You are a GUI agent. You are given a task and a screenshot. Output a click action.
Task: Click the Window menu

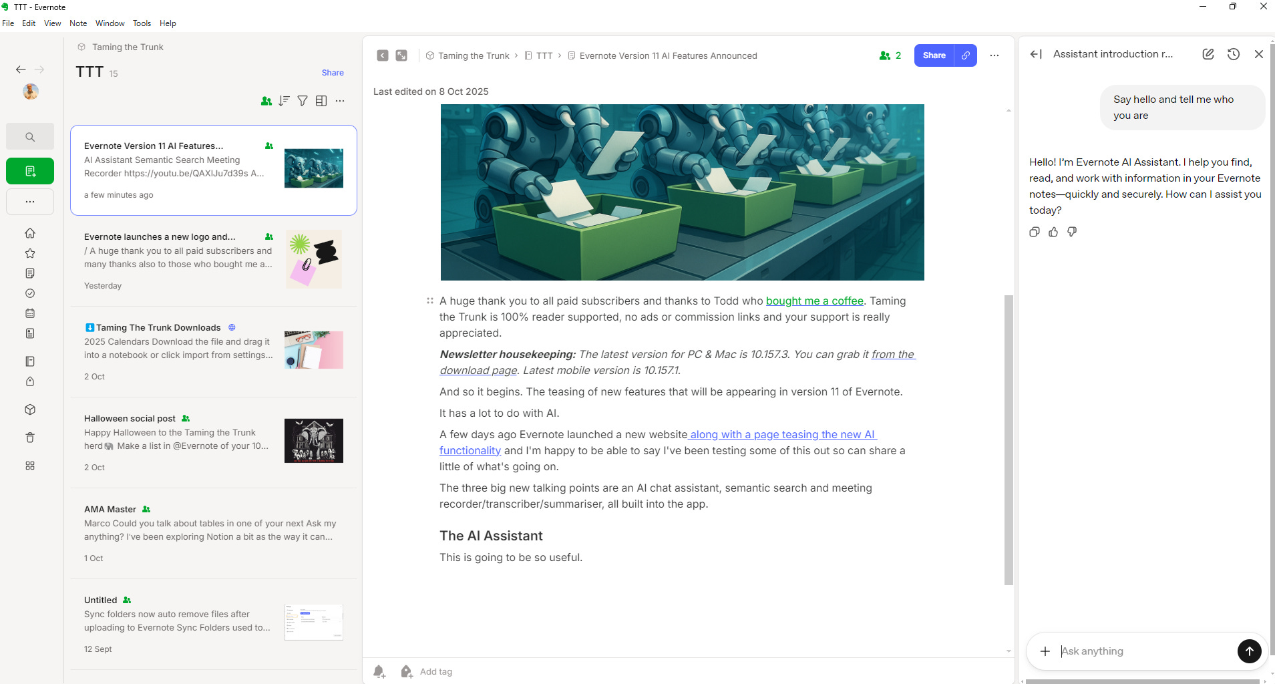point(110,23)
